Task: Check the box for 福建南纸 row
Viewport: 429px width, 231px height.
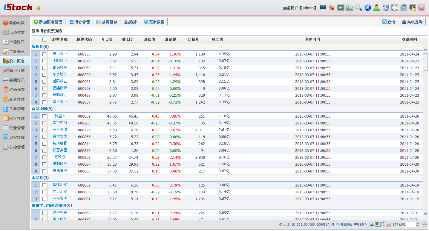Action: [44, 89]
